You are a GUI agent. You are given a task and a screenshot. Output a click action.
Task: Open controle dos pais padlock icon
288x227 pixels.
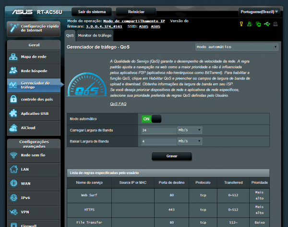point(13,99)
